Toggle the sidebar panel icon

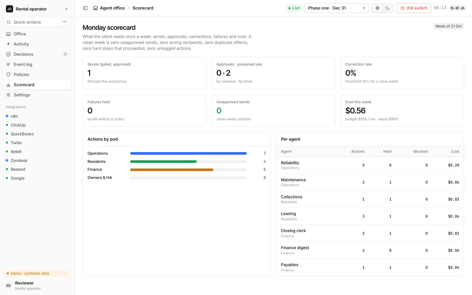click(x=85, y=8)
